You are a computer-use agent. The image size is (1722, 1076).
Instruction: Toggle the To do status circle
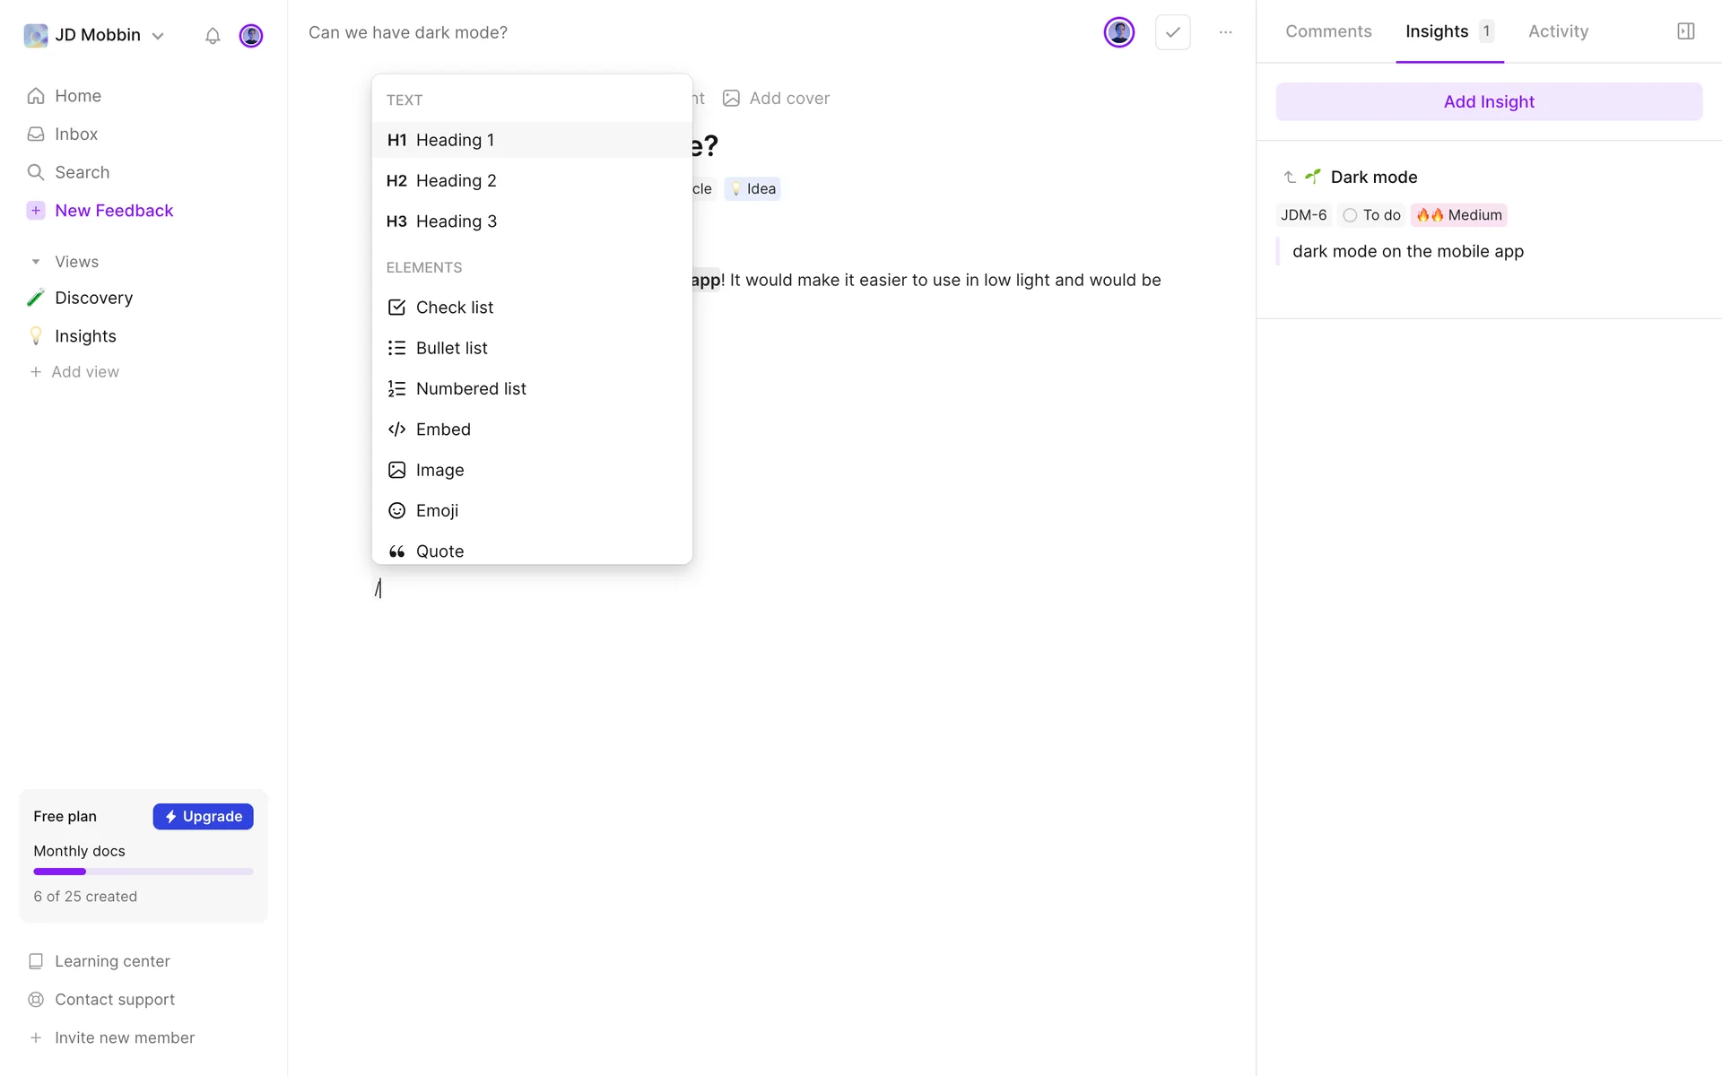point(1350,215)
